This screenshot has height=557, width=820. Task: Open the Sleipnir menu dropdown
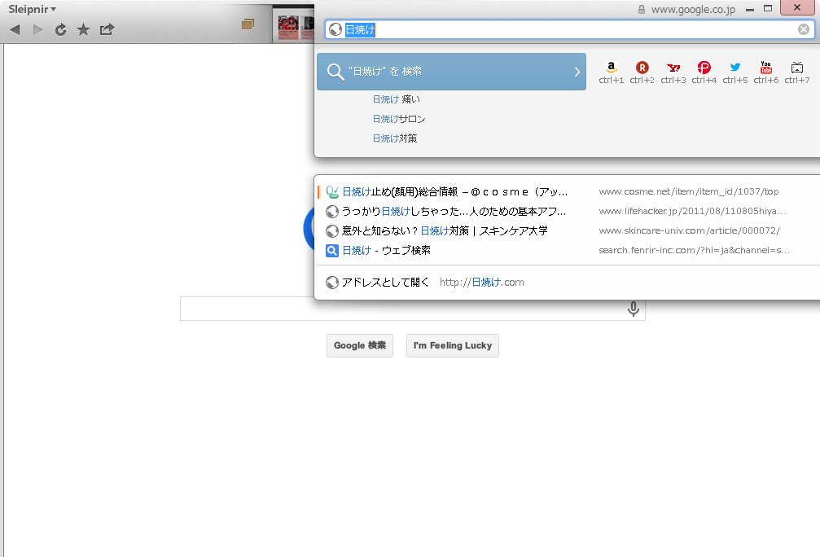tap(32, 10)
